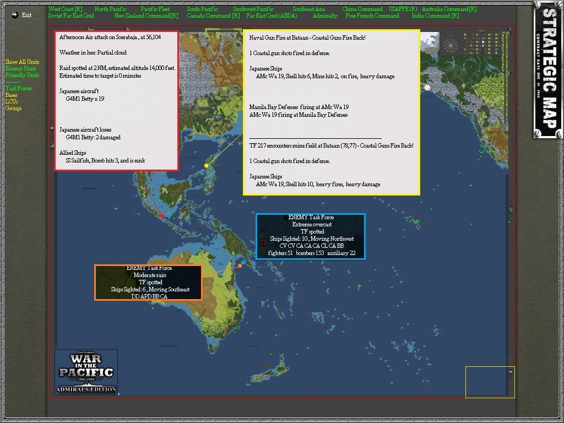Click 'CV CV CA CA CA CL CA BB' text
Image resolution: width=564 pixels, height=423 pixels.
click(312, 246)
